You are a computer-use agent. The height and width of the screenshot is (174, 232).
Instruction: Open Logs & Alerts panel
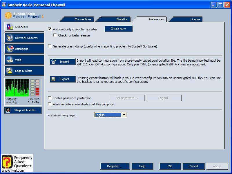pyautogui.click(x=23, y=71)
